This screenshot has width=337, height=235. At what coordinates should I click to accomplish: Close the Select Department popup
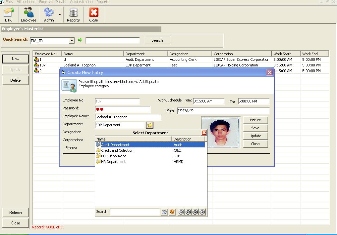204,133
